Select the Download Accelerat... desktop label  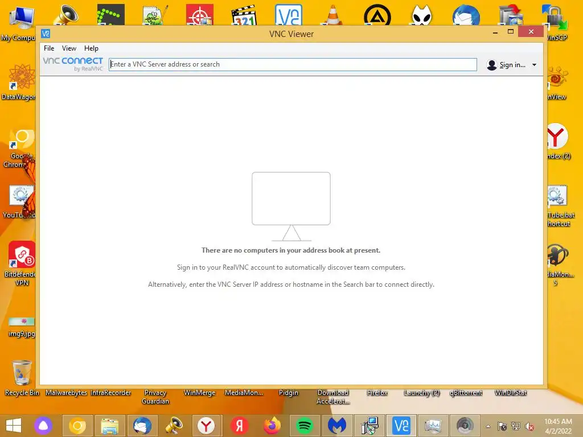pos(333,397)
